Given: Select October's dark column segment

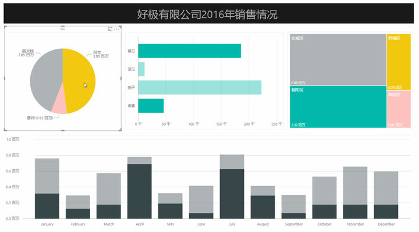Looking at the screenshot, I should tap(324, 212).
